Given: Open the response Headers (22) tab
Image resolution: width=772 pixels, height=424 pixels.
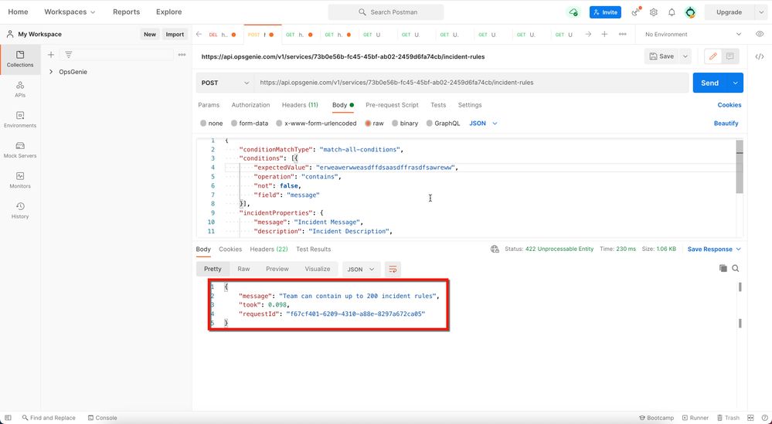Looking at the screenshot, I should [269, 249].
